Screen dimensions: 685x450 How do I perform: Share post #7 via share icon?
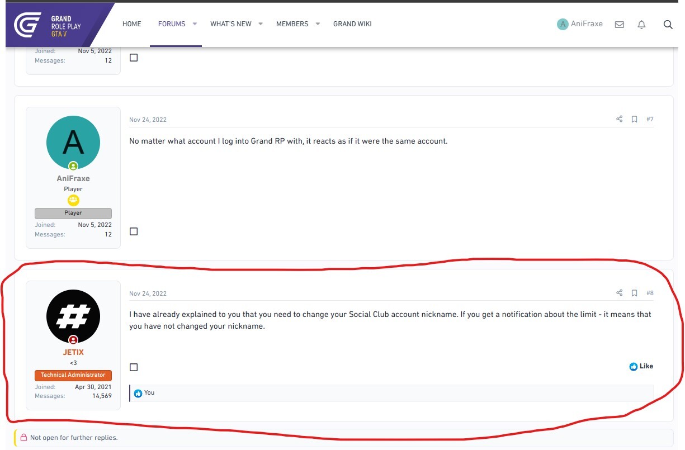pyautogui.click(x=619, y=119)
